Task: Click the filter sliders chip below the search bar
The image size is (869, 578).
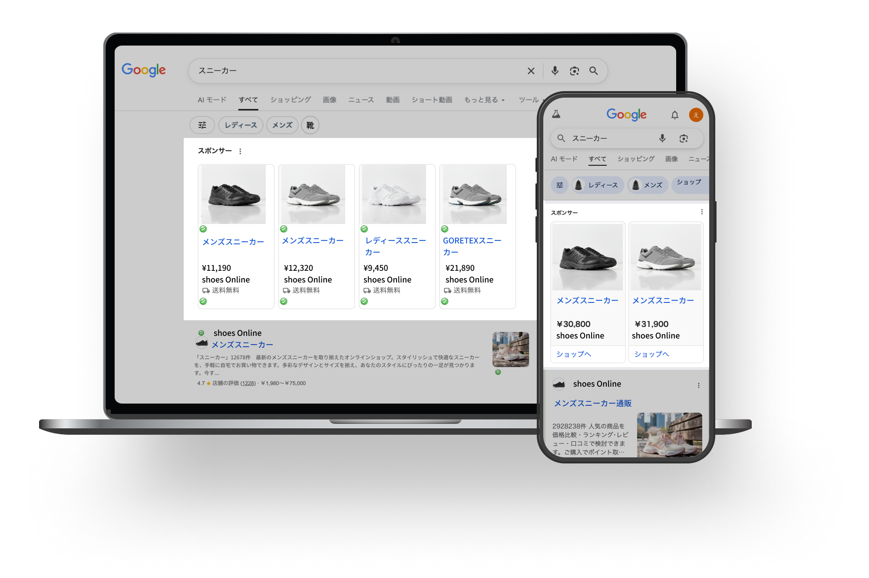Action: tap(202, 125)
